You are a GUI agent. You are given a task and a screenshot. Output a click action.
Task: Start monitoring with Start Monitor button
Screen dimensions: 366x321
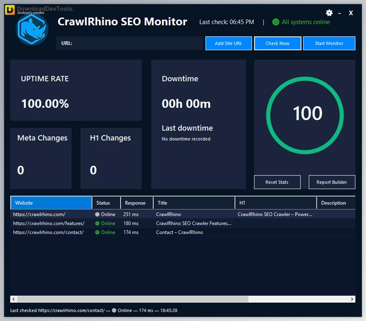[329, 43]
